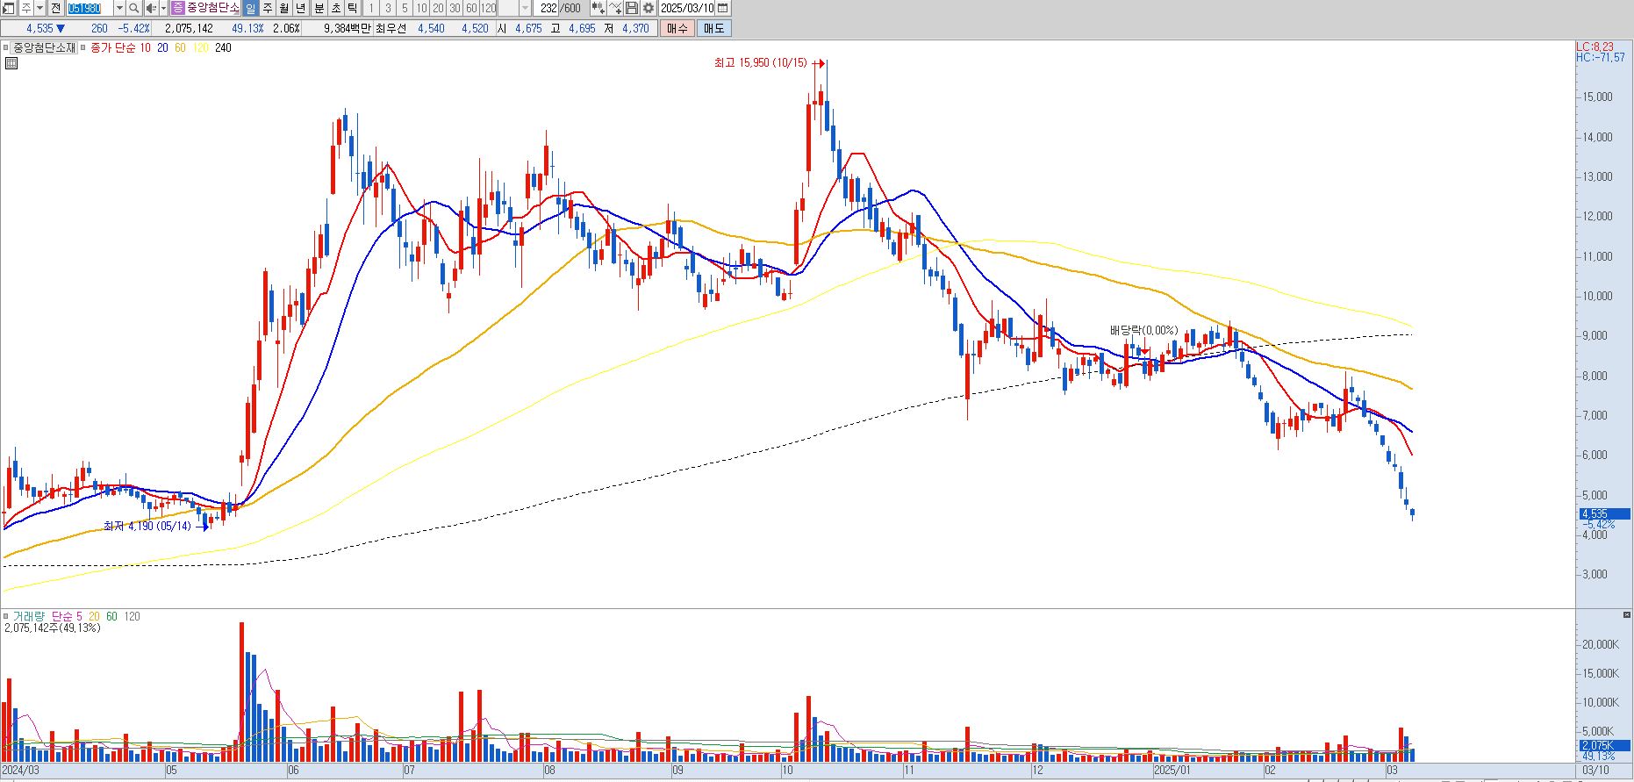
Task: Click the candle chart add indicator icon
Action: [598, 8]
